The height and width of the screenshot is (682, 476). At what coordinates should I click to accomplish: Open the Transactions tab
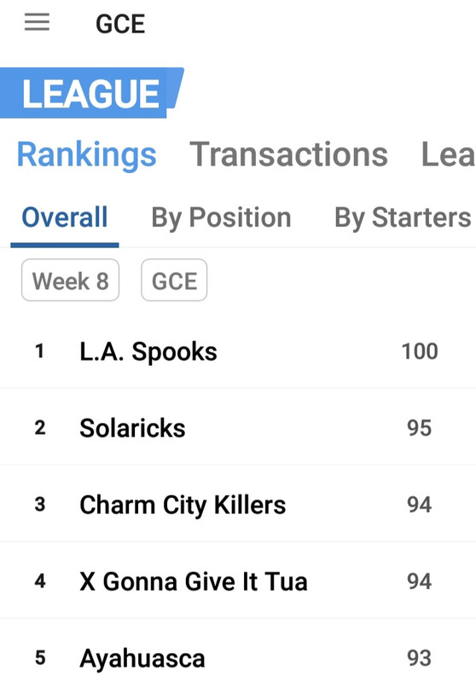tap(288, 154)
